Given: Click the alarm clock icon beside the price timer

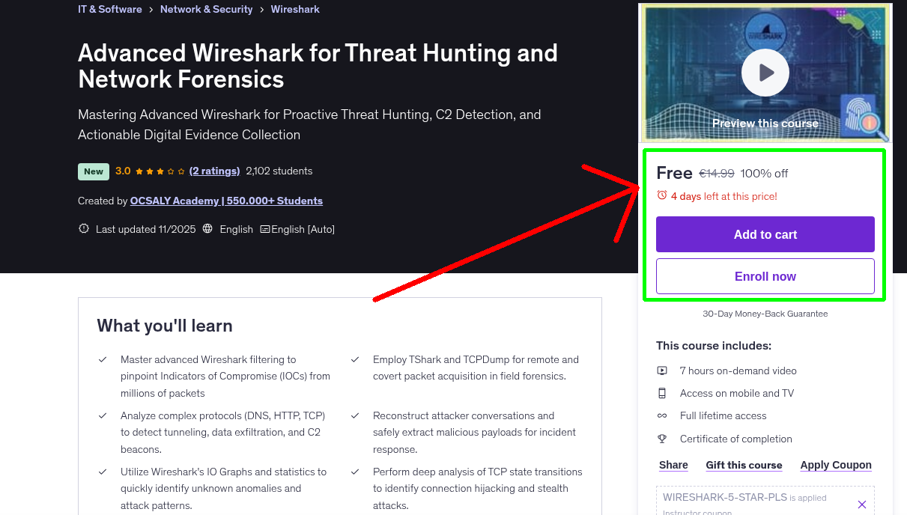Looking at the screenshot, I should coord(662,195).
